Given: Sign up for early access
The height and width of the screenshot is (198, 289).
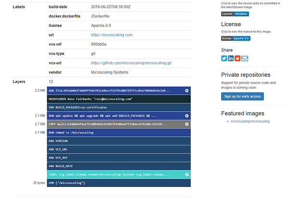Looking at the screenshot, I should tap(242, 96).
